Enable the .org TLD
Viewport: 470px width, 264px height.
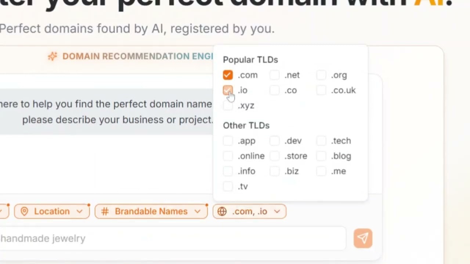click(321, 75)
